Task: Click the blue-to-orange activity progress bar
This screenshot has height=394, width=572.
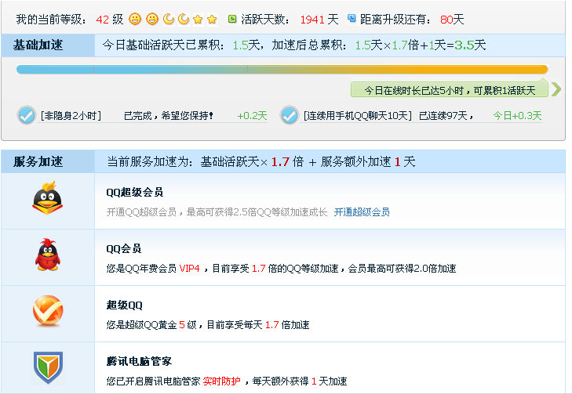Action: (282, 70)
